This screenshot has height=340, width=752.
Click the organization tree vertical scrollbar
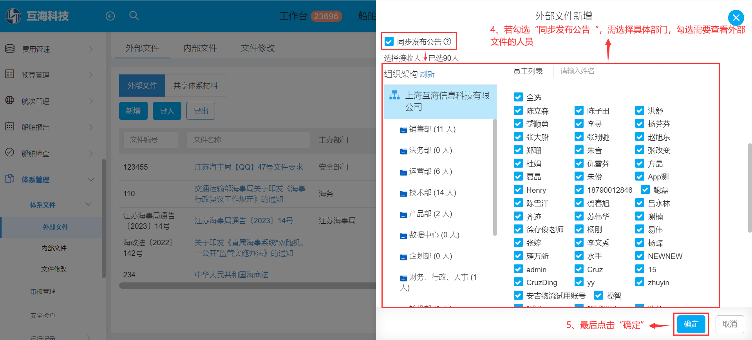(x=495, y=177)
